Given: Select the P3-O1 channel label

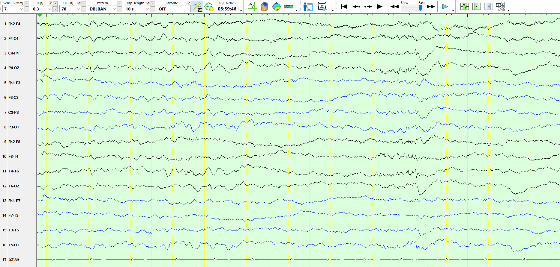Looking at the screenshot, I should [x=14, y=127].
